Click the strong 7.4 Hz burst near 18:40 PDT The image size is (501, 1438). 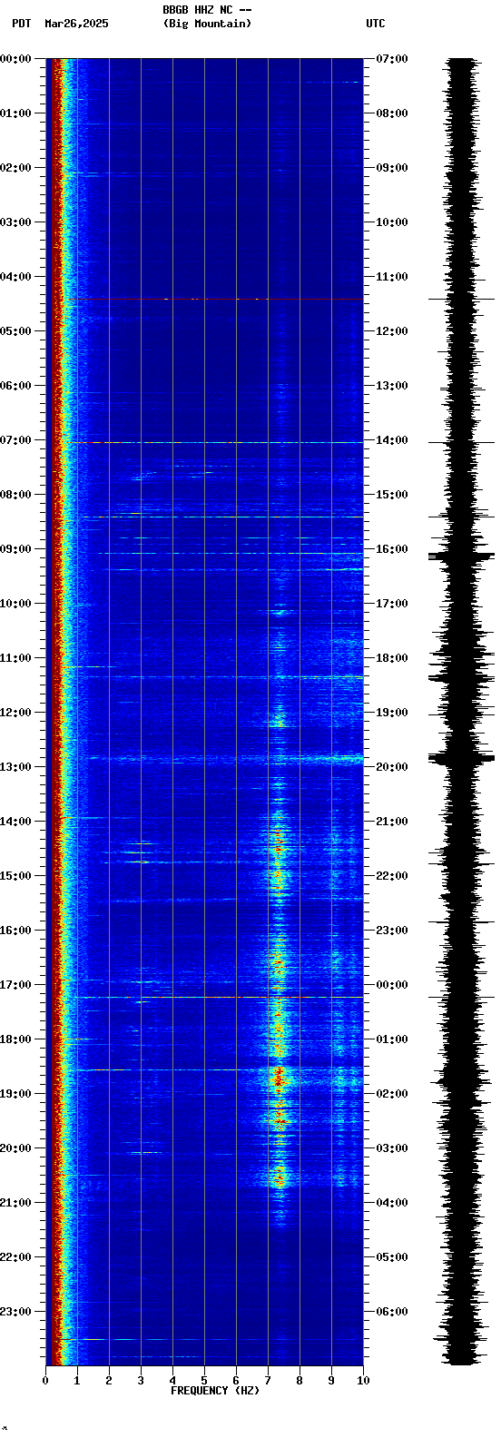[279, 1077]
